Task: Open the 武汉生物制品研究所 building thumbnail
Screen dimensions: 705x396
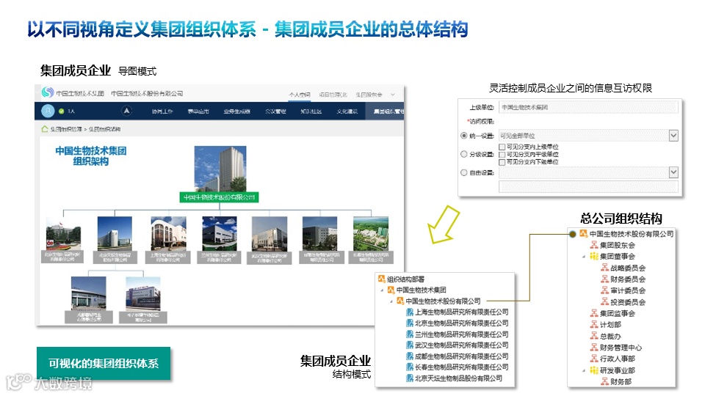Action: [270, 233]
